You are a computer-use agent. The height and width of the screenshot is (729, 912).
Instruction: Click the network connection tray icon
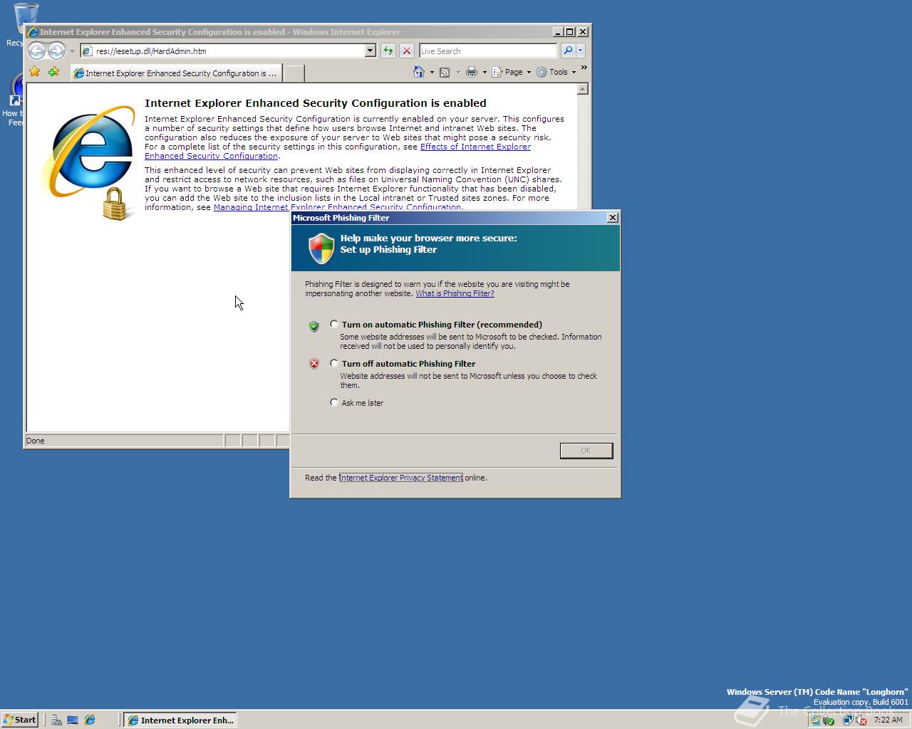(848, 720)
